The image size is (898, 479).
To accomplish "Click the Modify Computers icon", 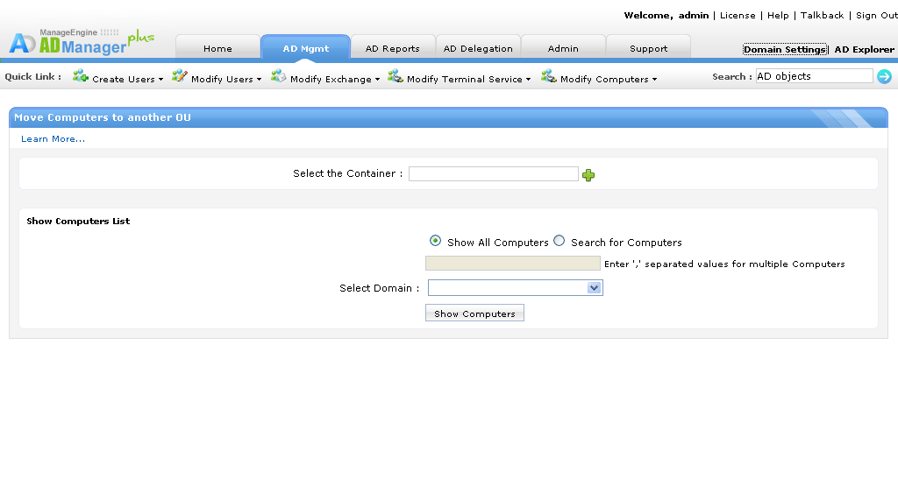I will 549,77.
